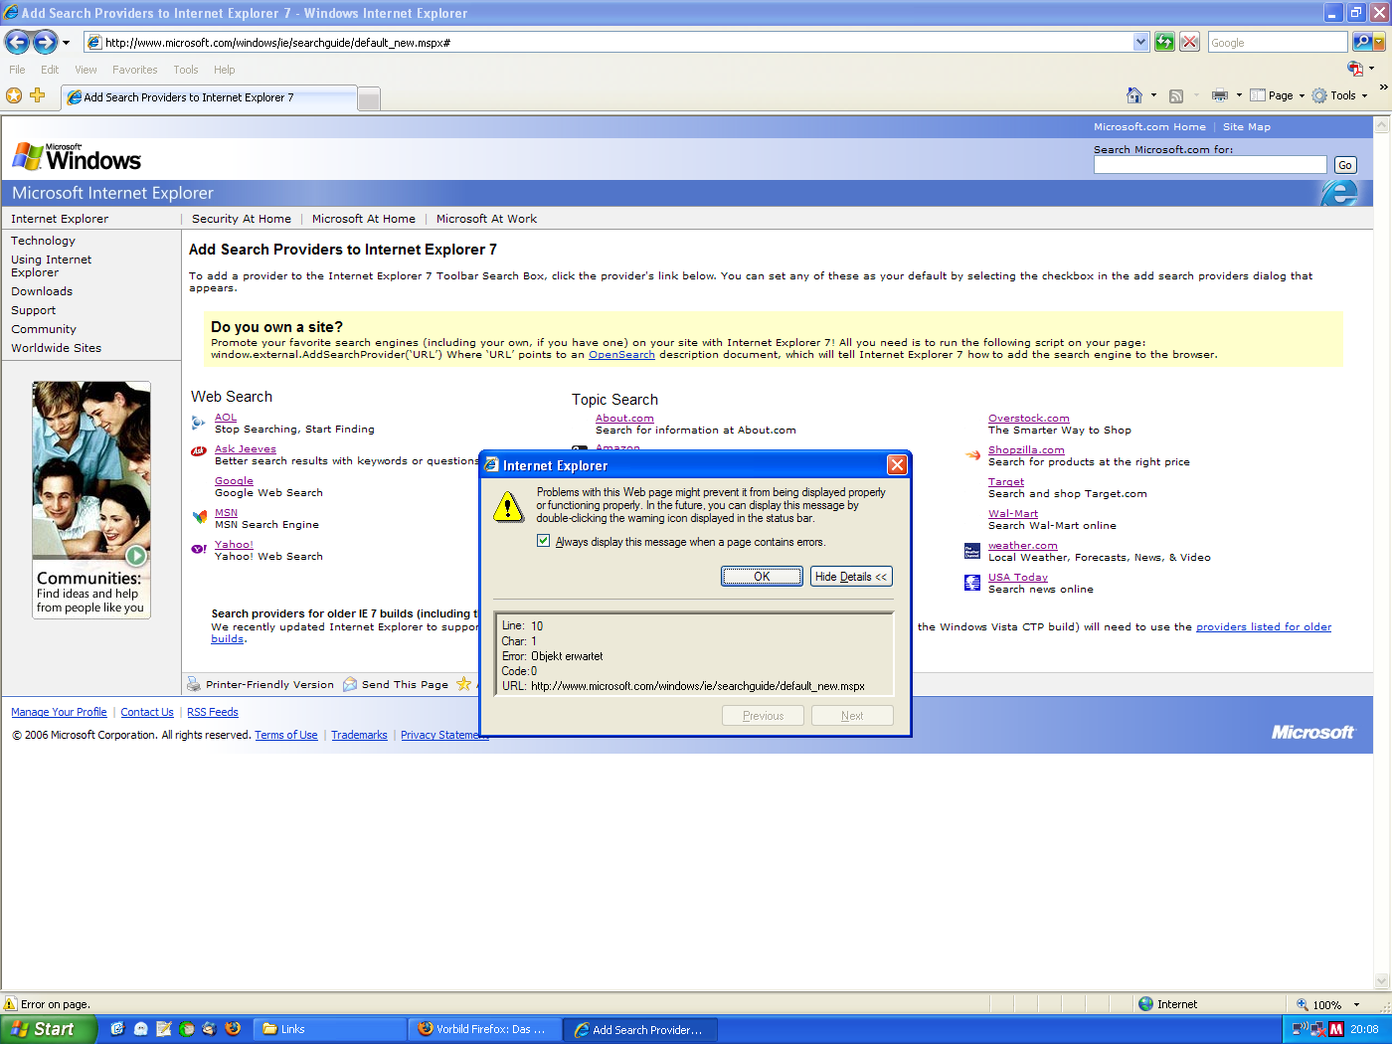Viewport: 1392px width, 1044px height.
Task: Click the Print icon in command bar
Action: click(1220, 95)
